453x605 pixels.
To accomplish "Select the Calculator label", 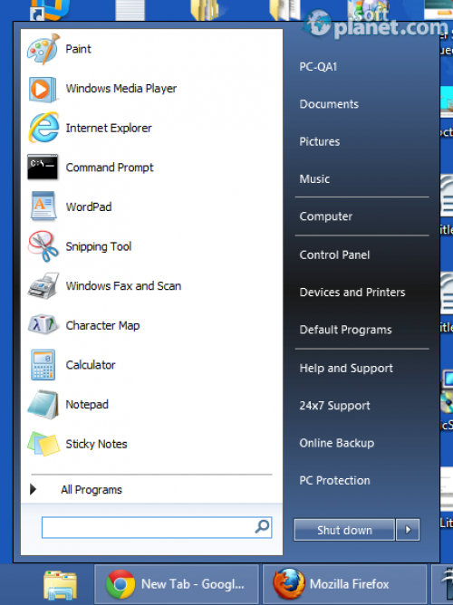I will tap(91, 365).
